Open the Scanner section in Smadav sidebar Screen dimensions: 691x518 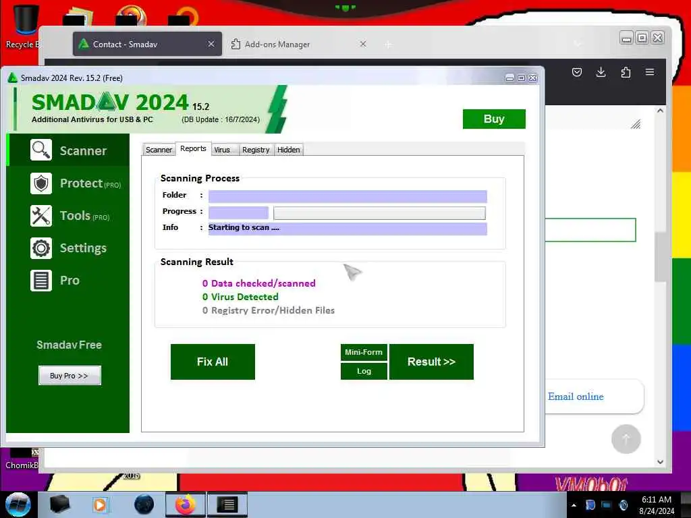click(x=68, y=150)
